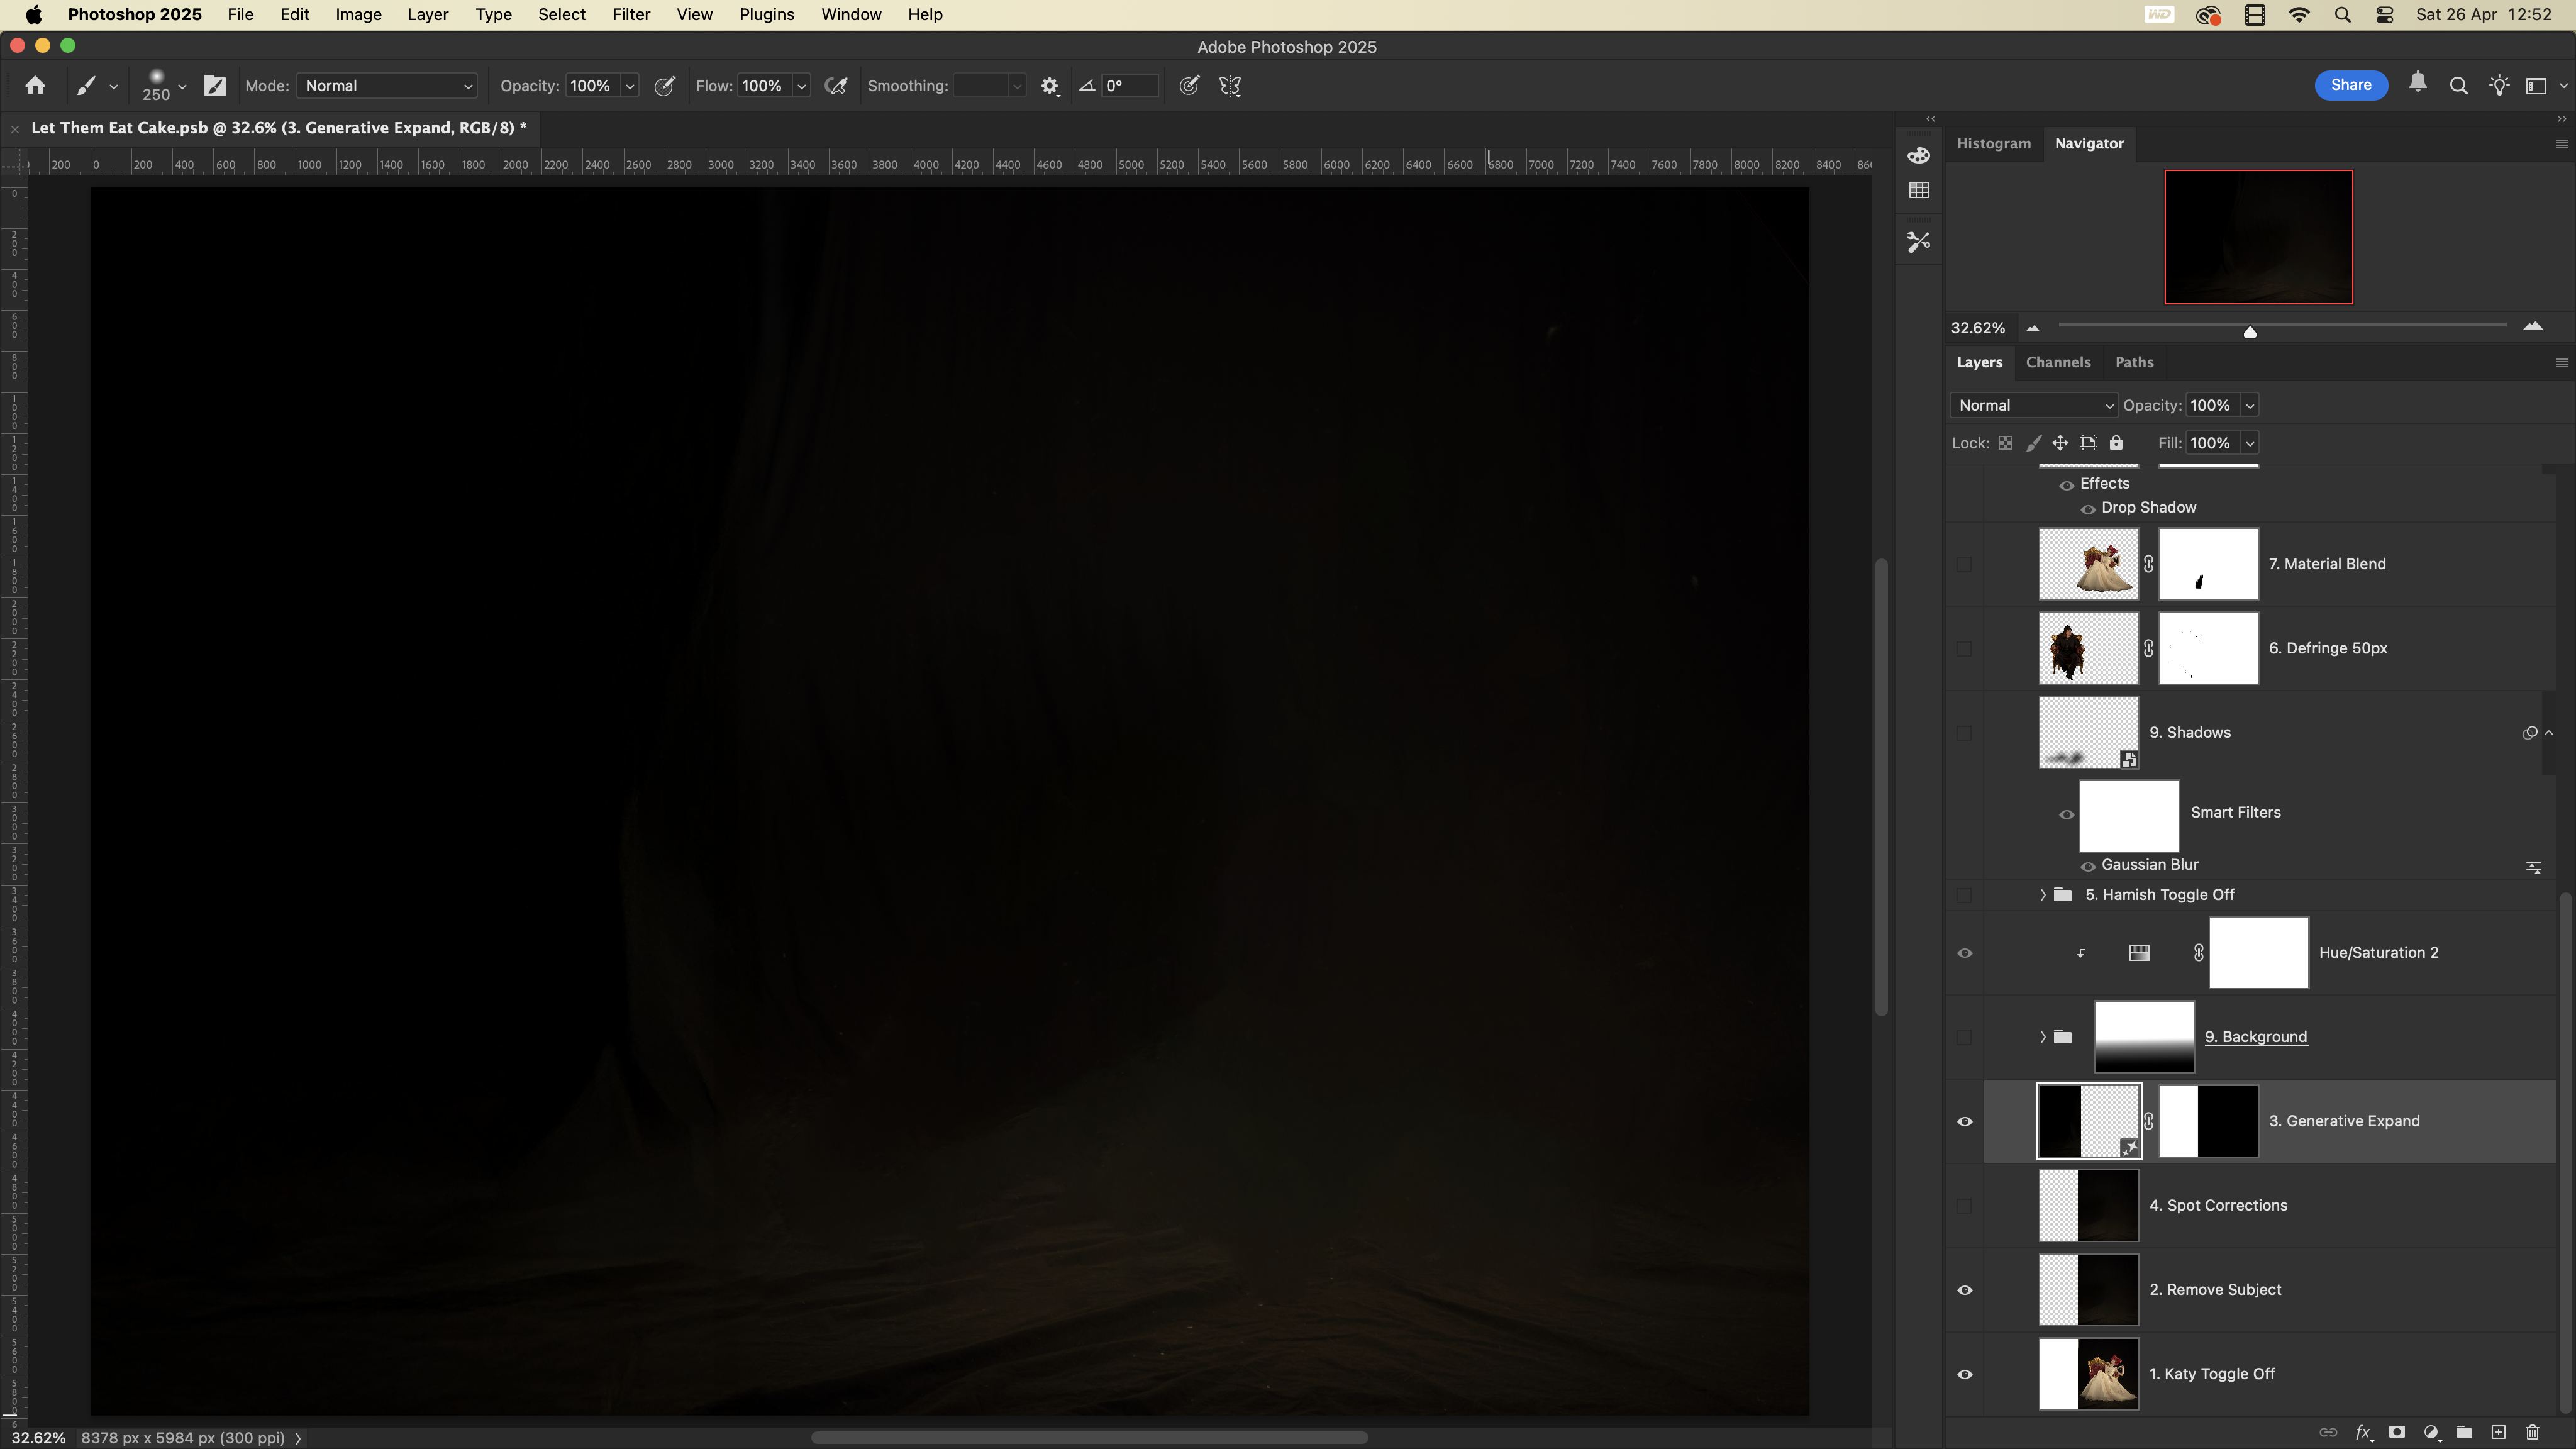The height and width of the screenshot is (1449, 2576).
Task: Create a new group folder icon
Action: pos(2464,1432)
